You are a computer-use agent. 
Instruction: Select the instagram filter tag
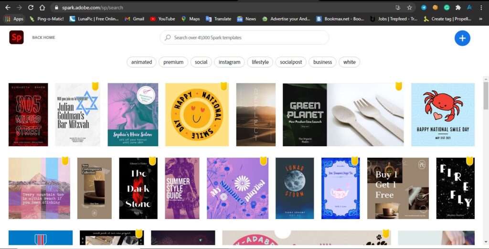point(230,62)
